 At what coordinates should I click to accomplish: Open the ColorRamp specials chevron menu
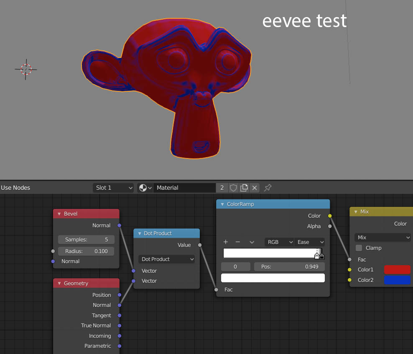(251, 242)
